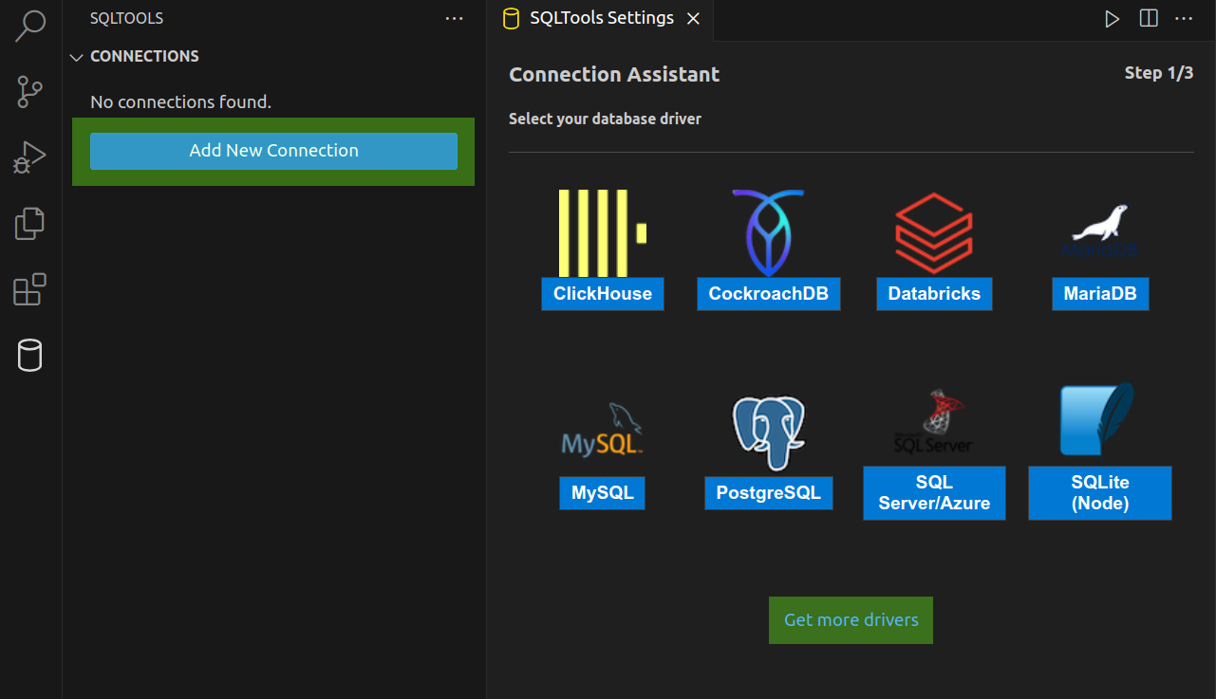Click Add New Connection button
The height and width of the screenshot is (699, 1216).
pos(273,151)
